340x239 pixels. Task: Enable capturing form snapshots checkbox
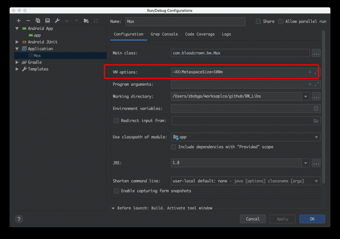point(116,191)
